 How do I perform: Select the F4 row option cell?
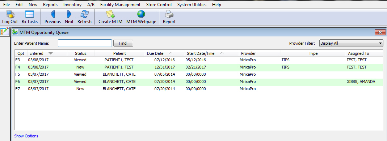pyautogui.click(x=18, y=67)
